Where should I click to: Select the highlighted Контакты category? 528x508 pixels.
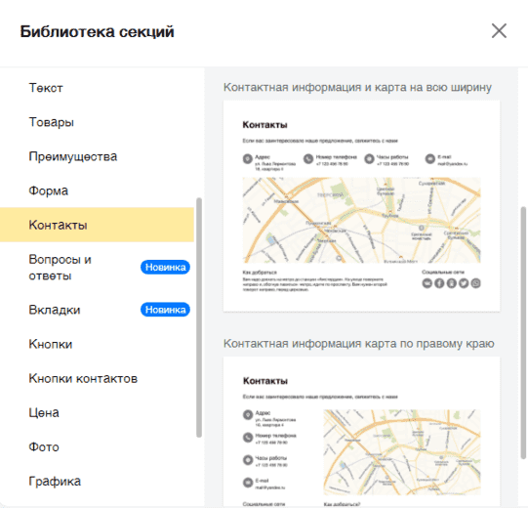[x=97, y=225]
